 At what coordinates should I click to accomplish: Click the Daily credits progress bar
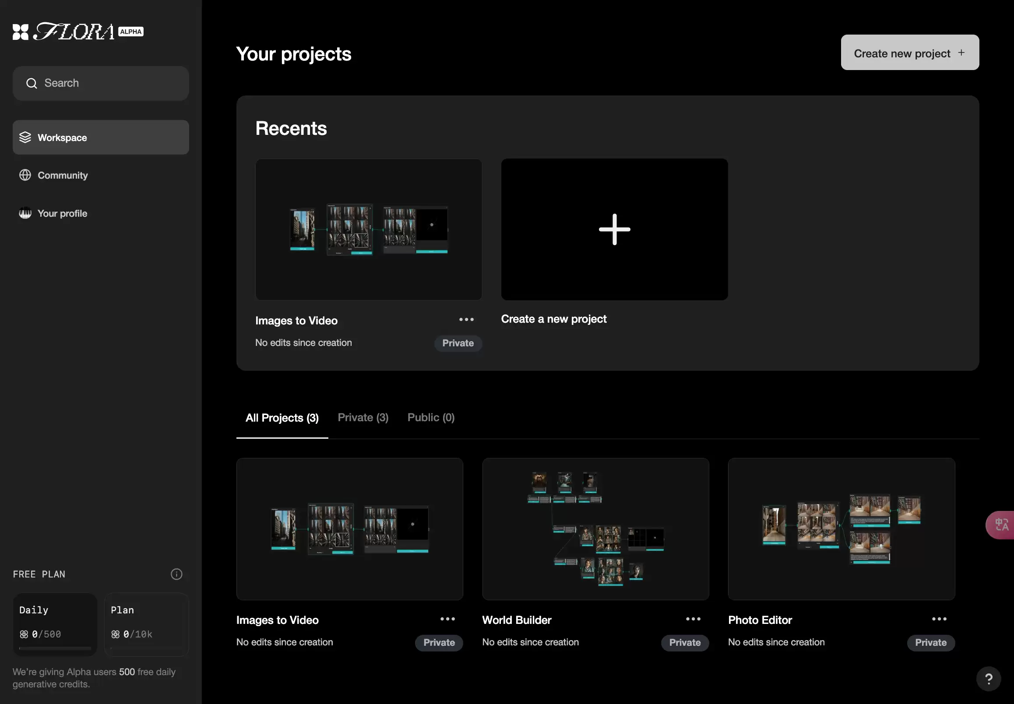click(x=55, y=648)
